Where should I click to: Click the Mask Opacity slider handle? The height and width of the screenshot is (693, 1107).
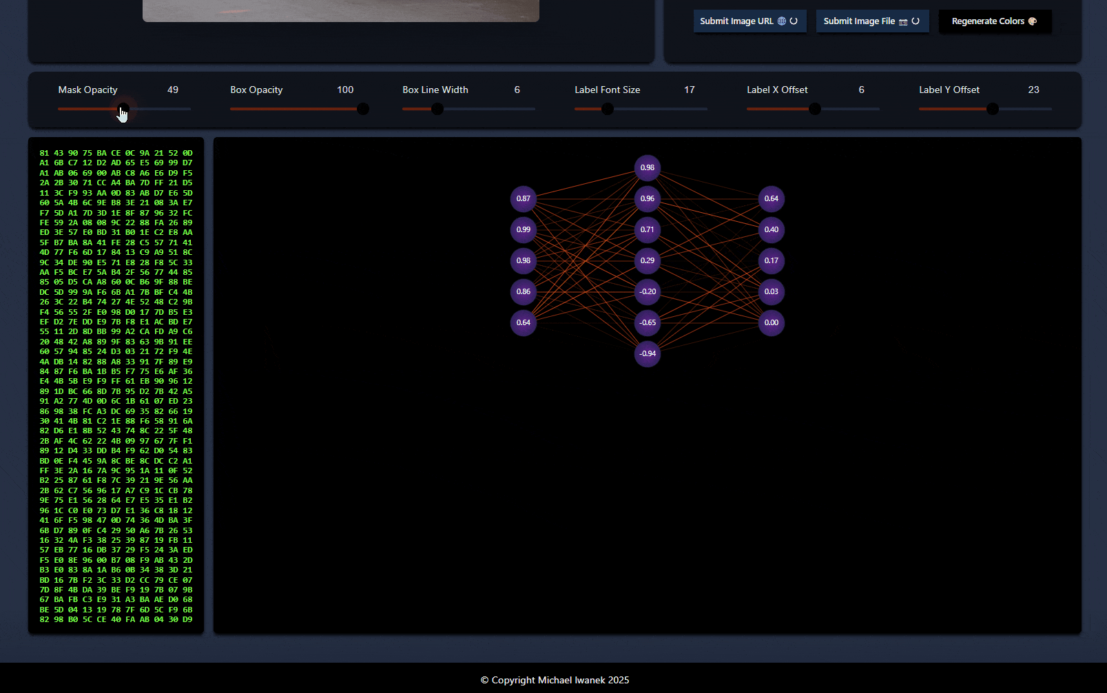click(x=123, y=109)
